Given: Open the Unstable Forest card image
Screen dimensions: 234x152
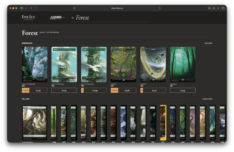Looking at the screenshot, I should click(183, 64).
